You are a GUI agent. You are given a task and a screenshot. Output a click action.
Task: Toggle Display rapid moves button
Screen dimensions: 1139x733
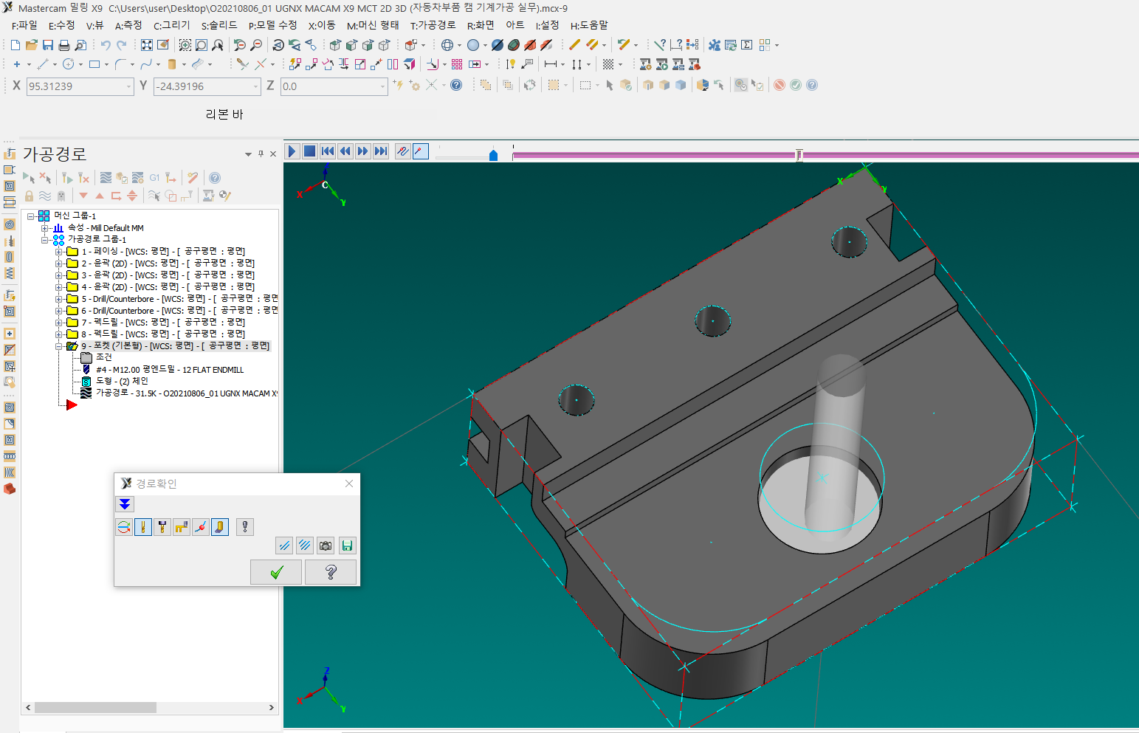[182, 527]
